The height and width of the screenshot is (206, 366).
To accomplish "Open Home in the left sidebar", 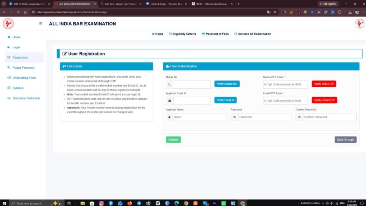I will pos(16,37).
